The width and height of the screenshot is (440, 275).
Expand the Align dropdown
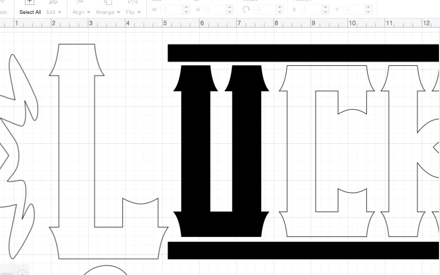click(81, 12)
